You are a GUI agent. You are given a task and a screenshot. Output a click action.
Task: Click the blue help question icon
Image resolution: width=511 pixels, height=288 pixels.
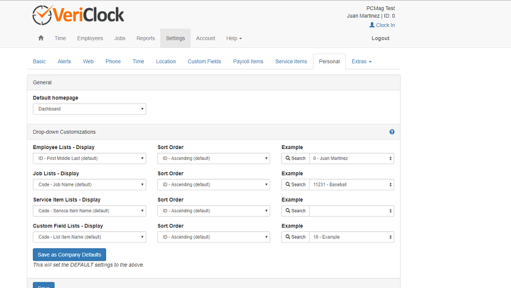(x=392, y=132)
